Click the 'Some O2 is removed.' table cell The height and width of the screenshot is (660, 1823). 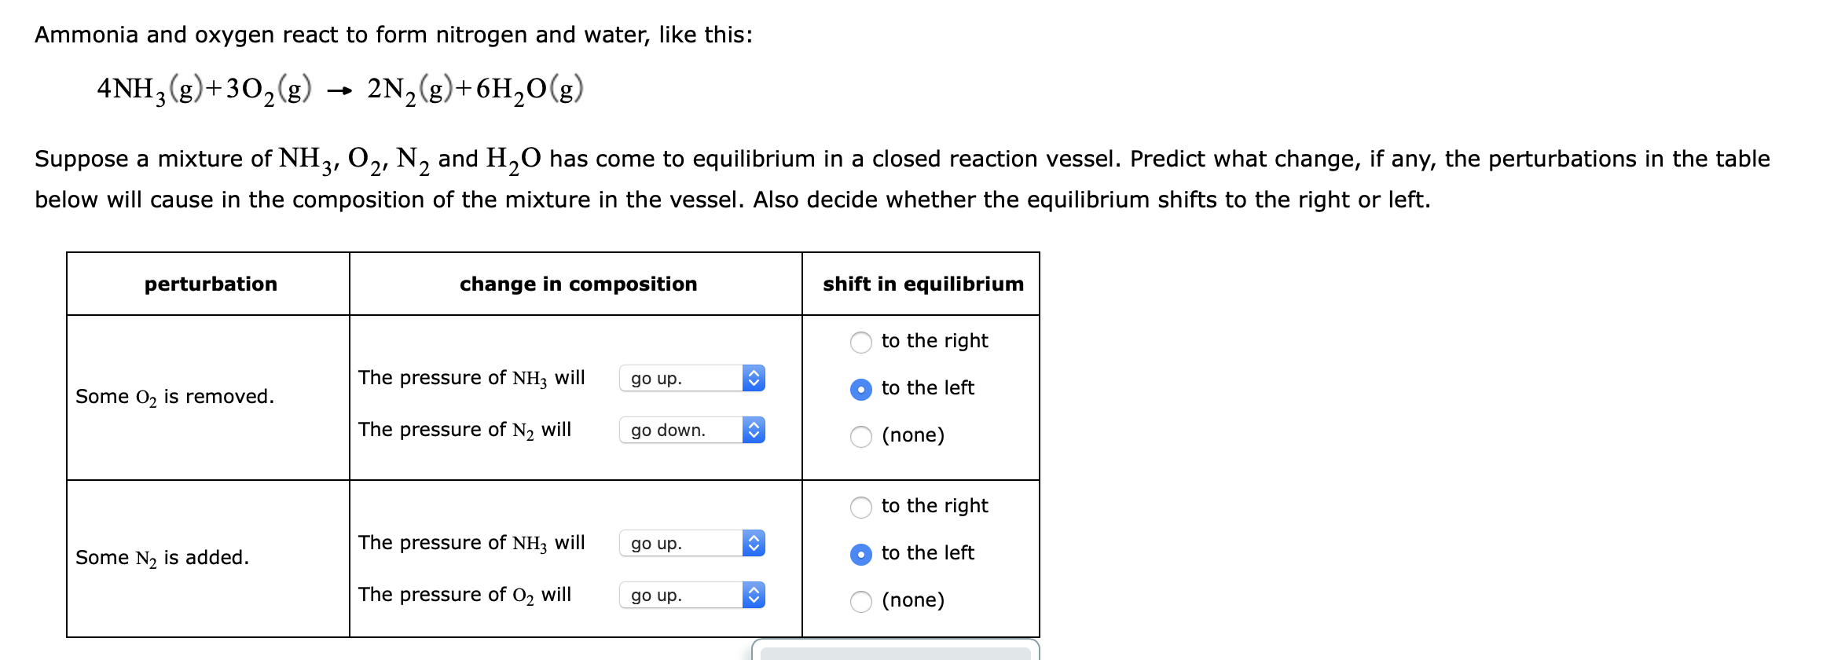[x=174, y=396]
